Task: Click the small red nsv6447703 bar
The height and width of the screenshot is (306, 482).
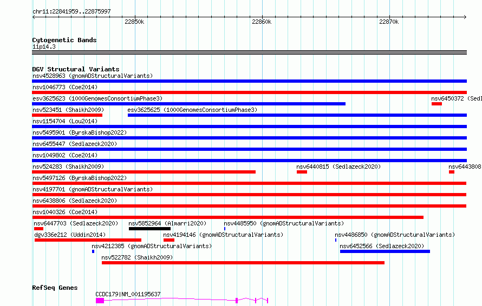Action: tap(39, 229)
